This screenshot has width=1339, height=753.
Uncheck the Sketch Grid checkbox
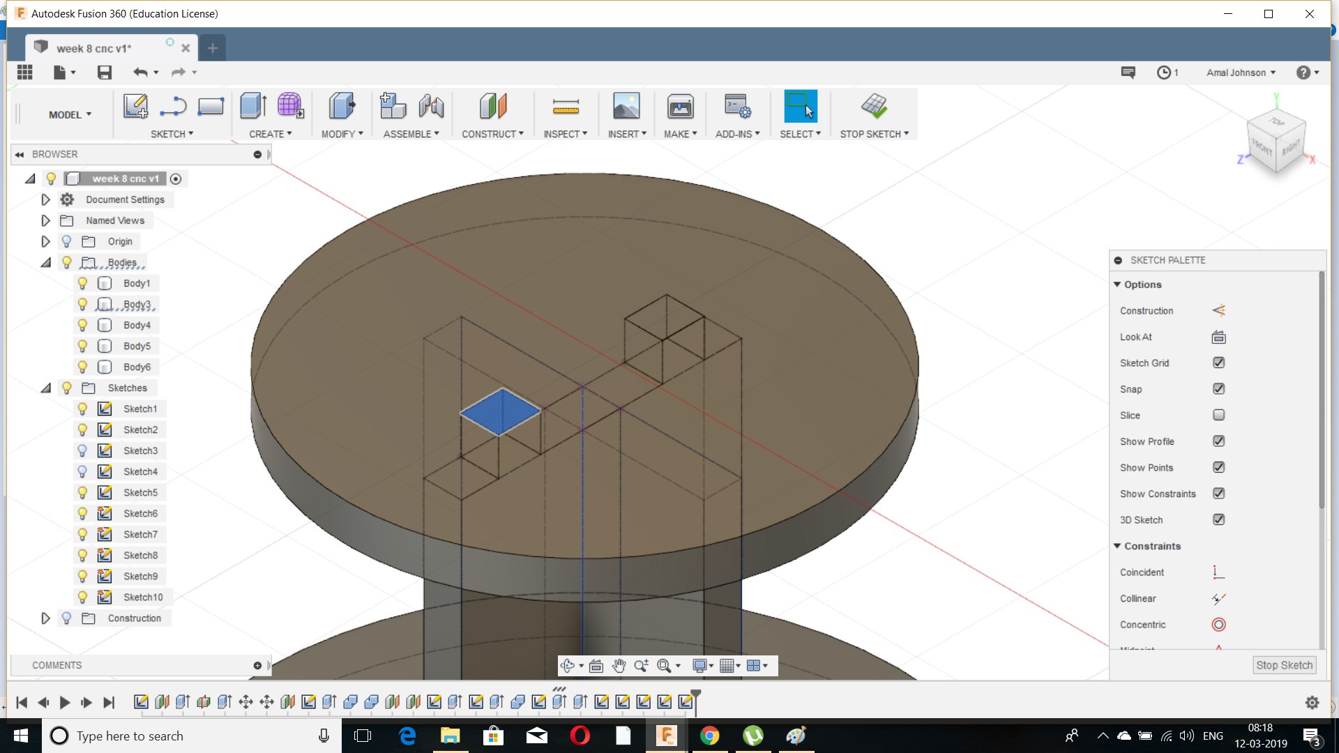[1218, 363]
